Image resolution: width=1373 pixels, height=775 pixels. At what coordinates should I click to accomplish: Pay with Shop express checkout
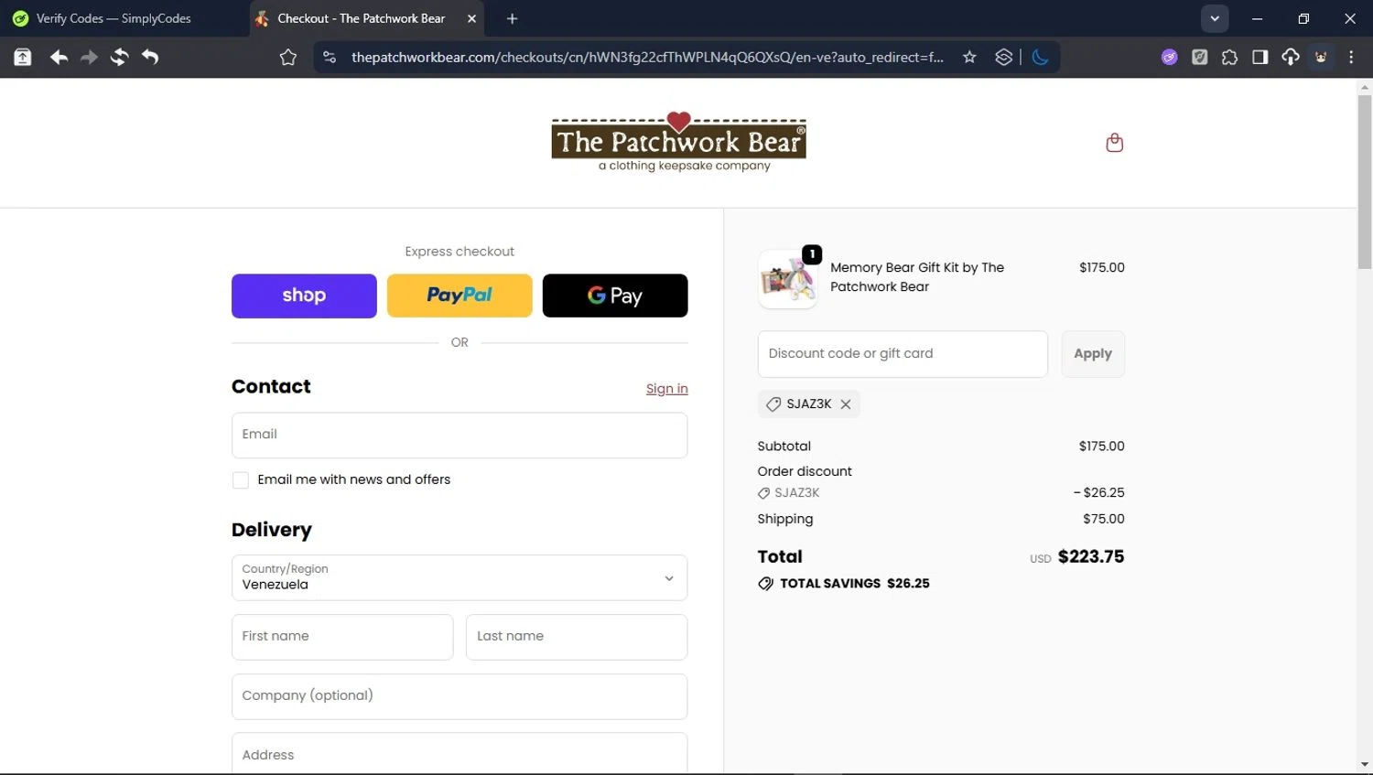pyautogui.click(x=304, y=296)
